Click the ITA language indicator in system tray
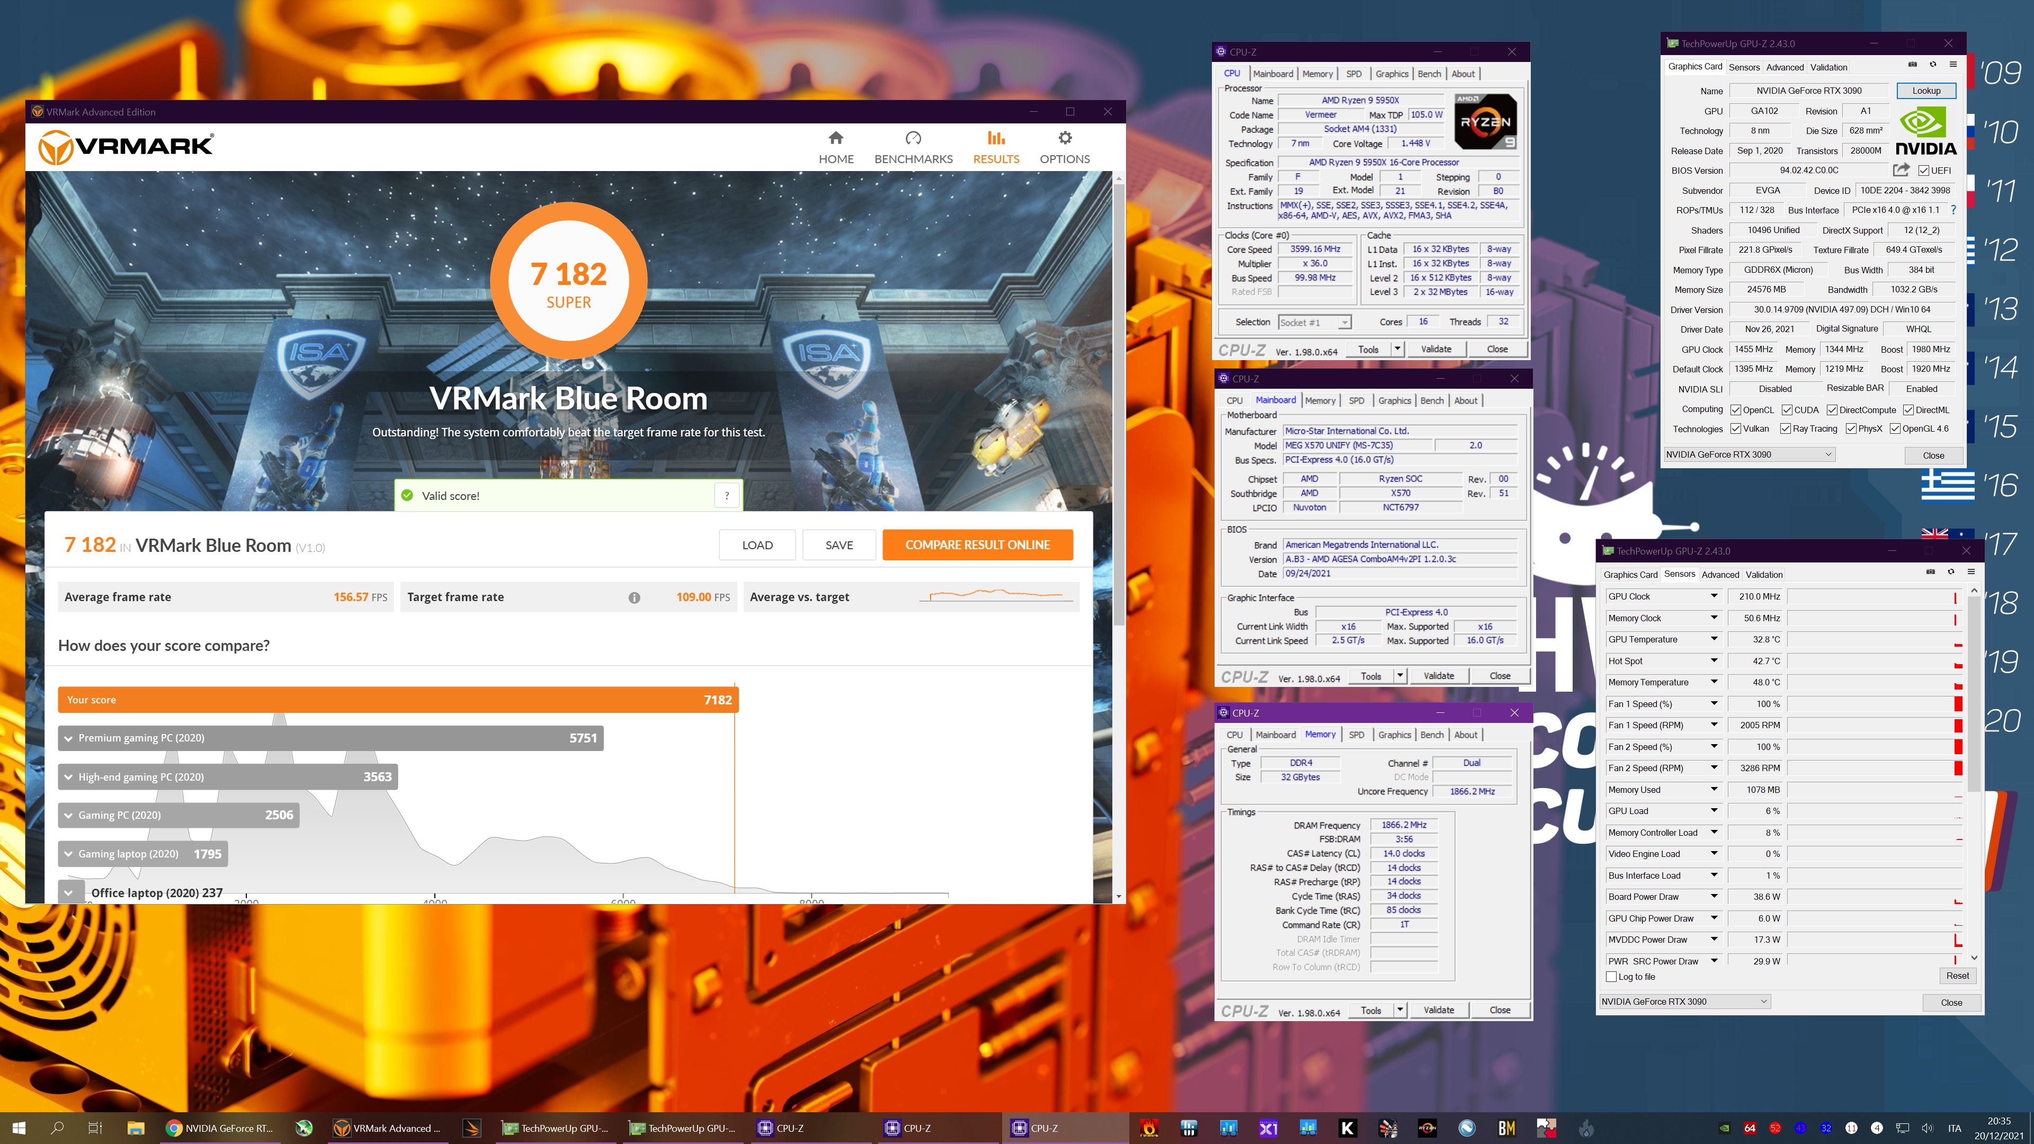 (x=1954, y=1128)
